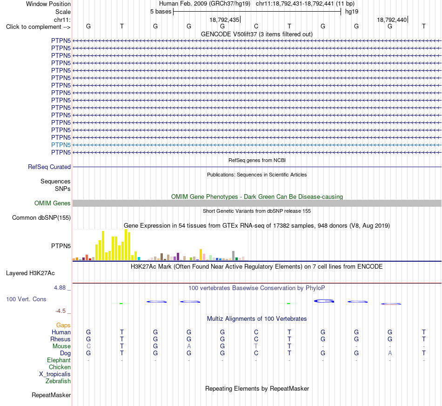Click the gray bar in the GTEx expression chart

click(x=234, y=256)
